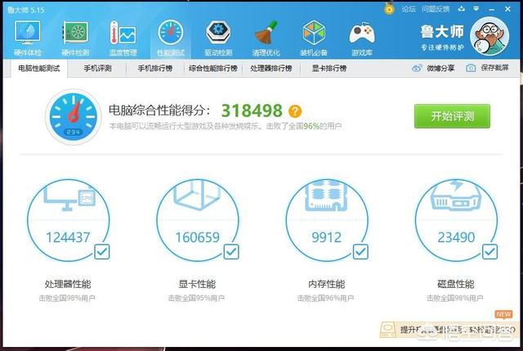Viewport: 523px width, 351px height.
Task: Click the 处理器性能 label
Action: tap(68, 284)
